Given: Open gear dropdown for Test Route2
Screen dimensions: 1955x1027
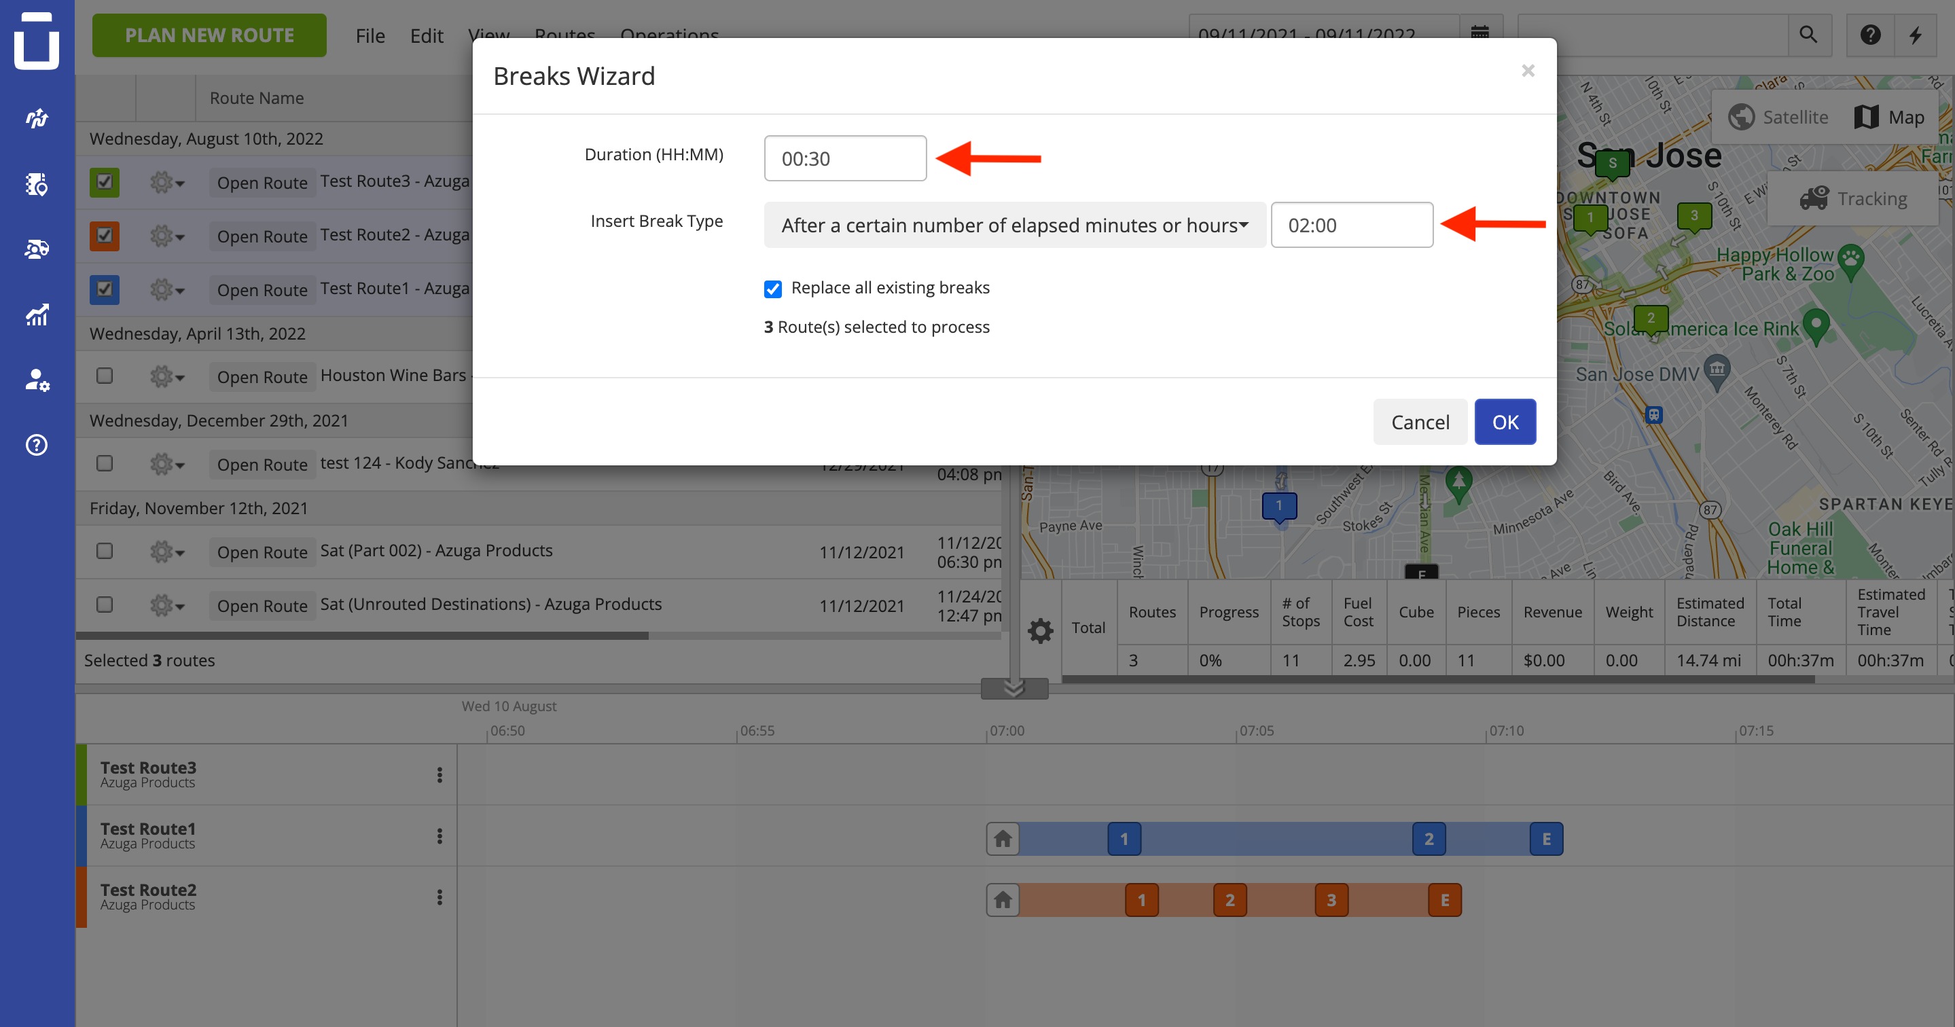Looking at the screenshot, I should tap(167, 236).
